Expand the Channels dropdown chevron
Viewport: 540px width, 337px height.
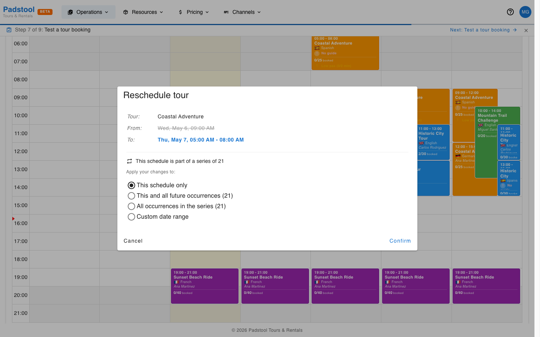(259, 12)
